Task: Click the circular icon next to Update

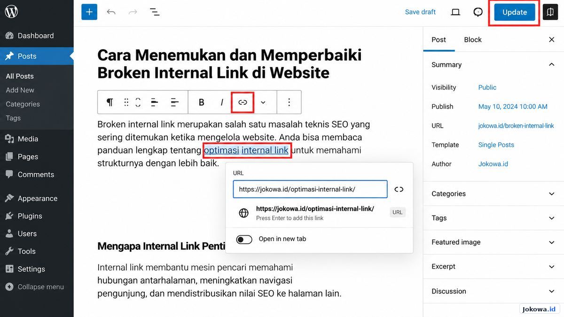Action: 478,12
